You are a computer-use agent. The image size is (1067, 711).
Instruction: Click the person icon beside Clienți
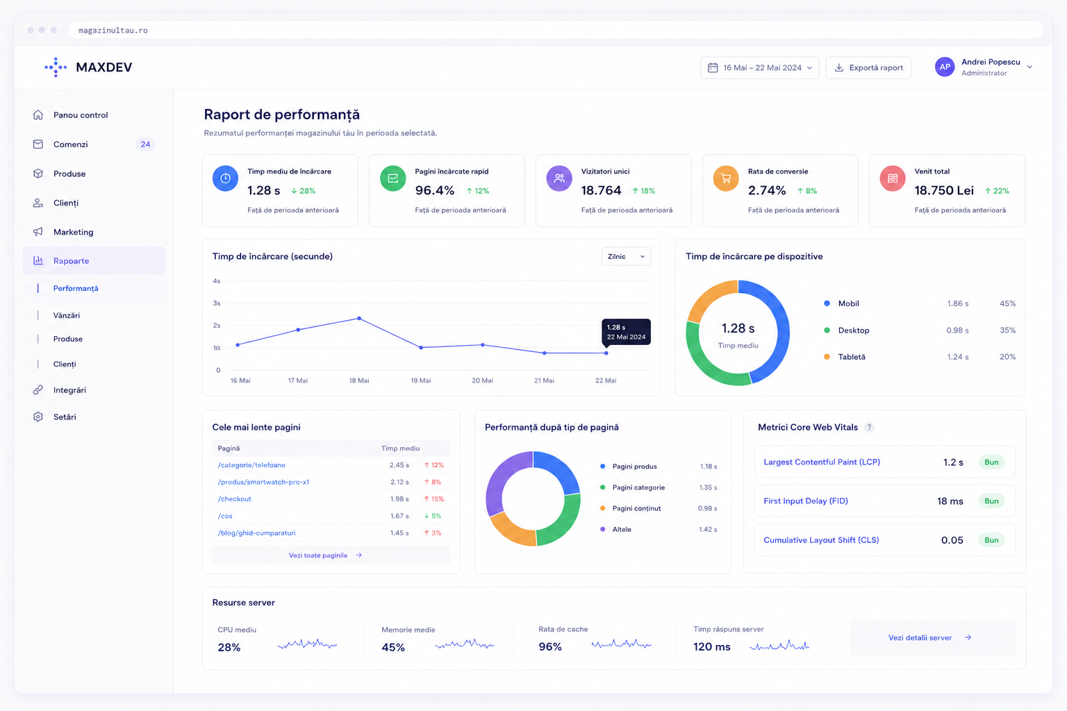coord(38,203)
